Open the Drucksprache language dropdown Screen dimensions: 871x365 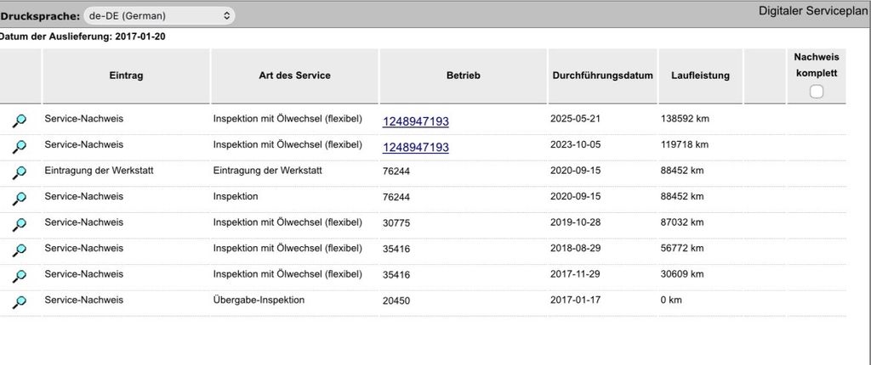point(159,16)
